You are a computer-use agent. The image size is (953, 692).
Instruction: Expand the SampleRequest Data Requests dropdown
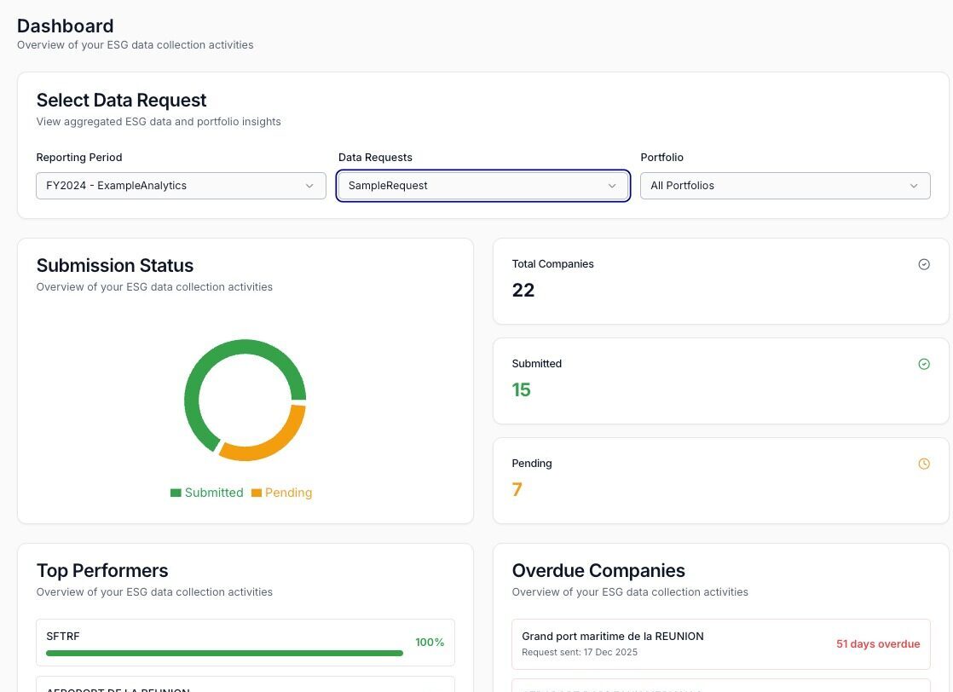tap(482, 186)
